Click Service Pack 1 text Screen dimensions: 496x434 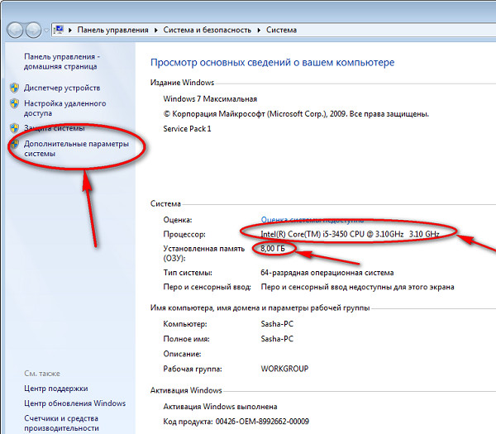tap(187, 129)
